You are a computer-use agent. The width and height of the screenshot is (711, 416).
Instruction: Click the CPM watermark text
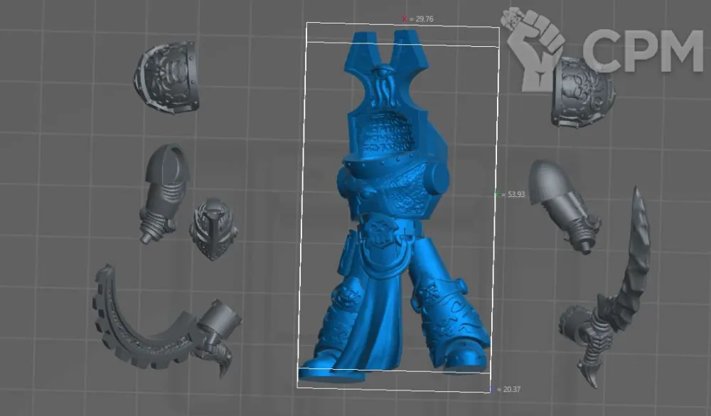pos(642,52)
